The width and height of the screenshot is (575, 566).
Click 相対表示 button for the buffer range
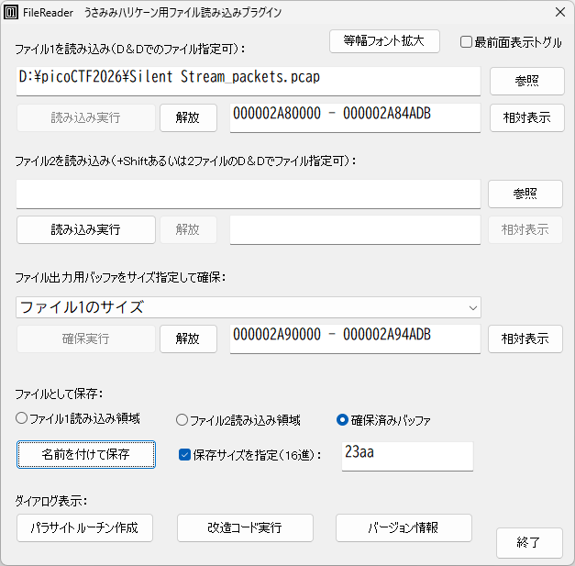click(525, 338)
